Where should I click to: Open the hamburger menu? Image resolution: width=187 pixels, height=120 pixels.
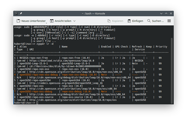tap(169, 21)
